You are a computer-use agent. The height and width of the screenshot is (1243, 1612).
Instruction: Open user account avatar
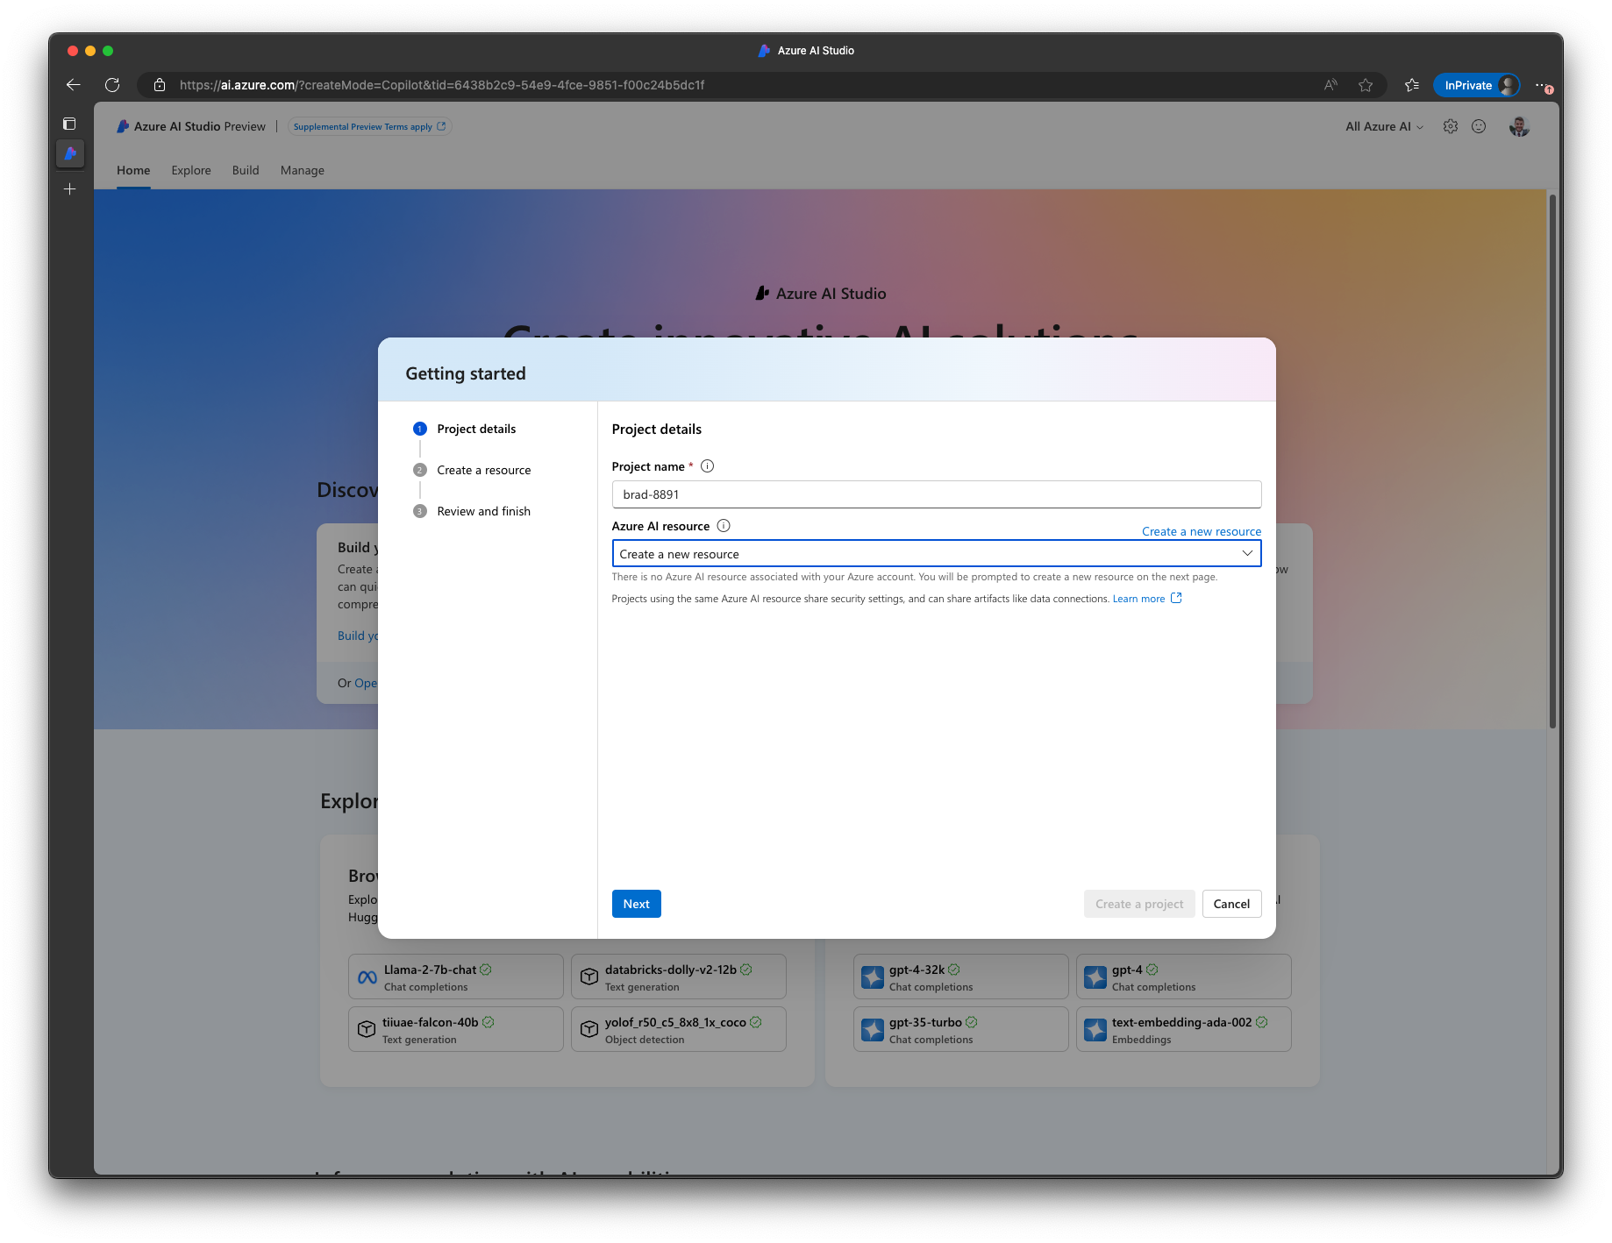(1519, 126)
